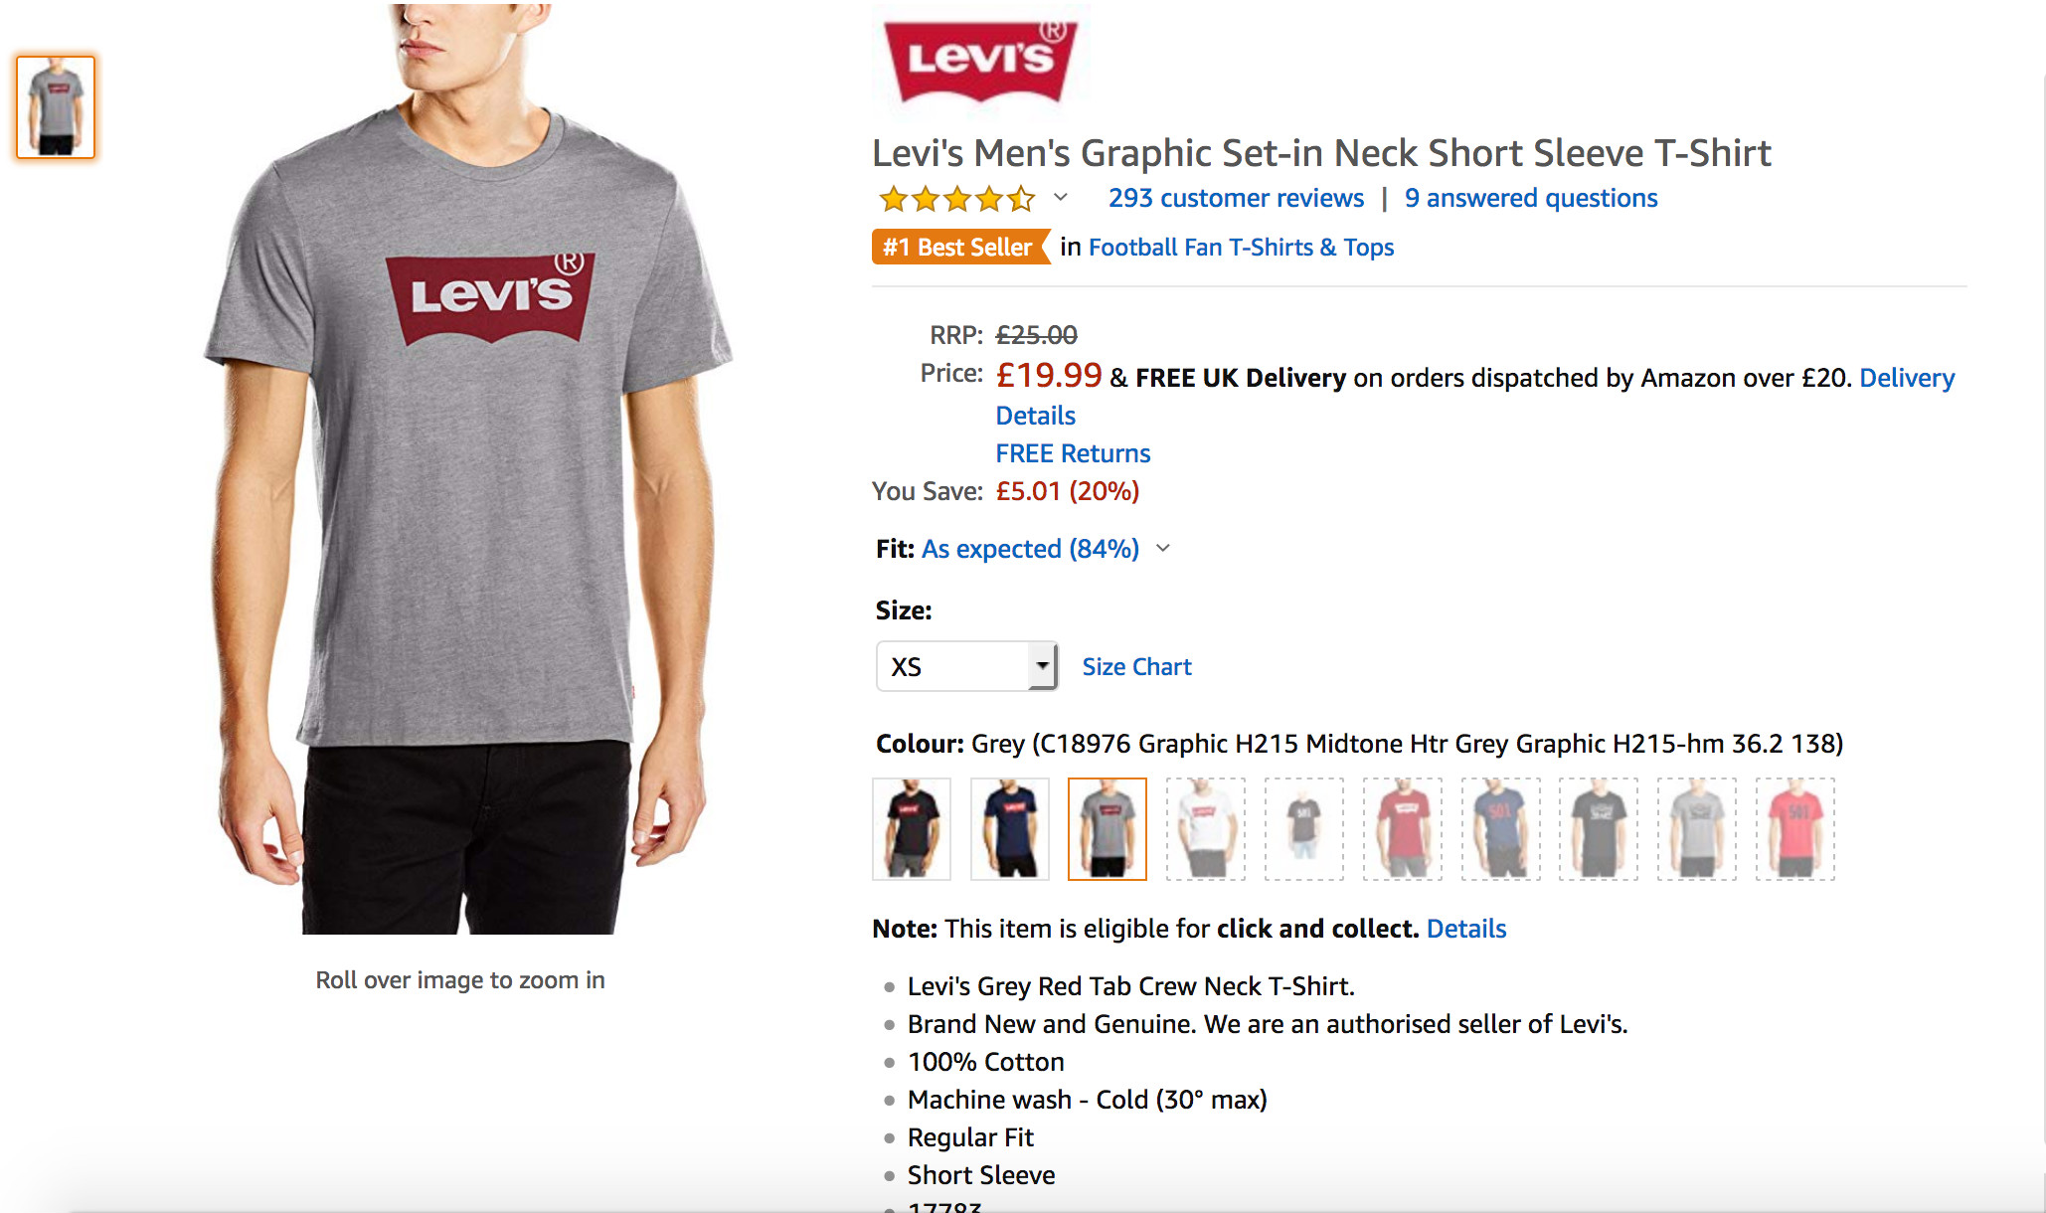Select the small product image thumbnail
The width and height of the screenshot is (2046, 1213).
point(53,104)
